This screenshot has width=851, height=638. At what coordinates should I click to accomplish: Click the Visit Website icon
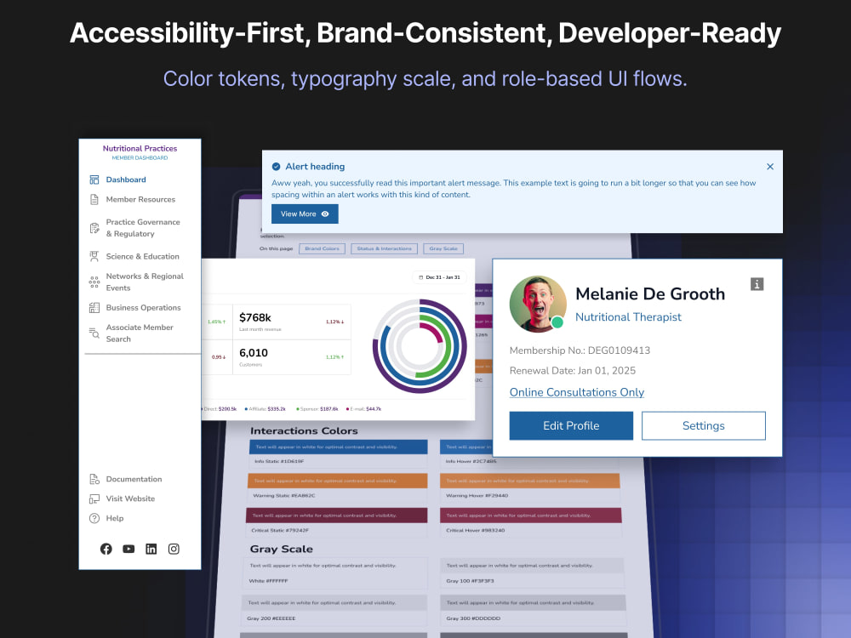click(x=94, y=498)
